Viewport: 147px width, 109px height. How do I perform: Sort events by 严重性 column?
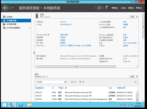click(x=61, y=88)
